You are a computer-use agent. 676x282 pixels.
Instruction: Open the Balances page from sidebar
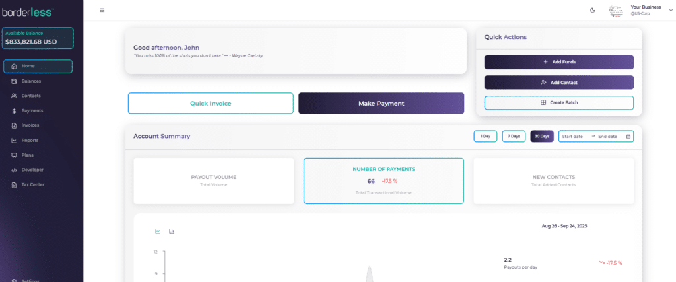[31, 81]
